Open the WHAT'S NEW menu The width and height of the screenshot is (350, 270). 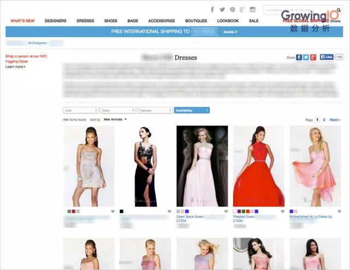[22, 21]
